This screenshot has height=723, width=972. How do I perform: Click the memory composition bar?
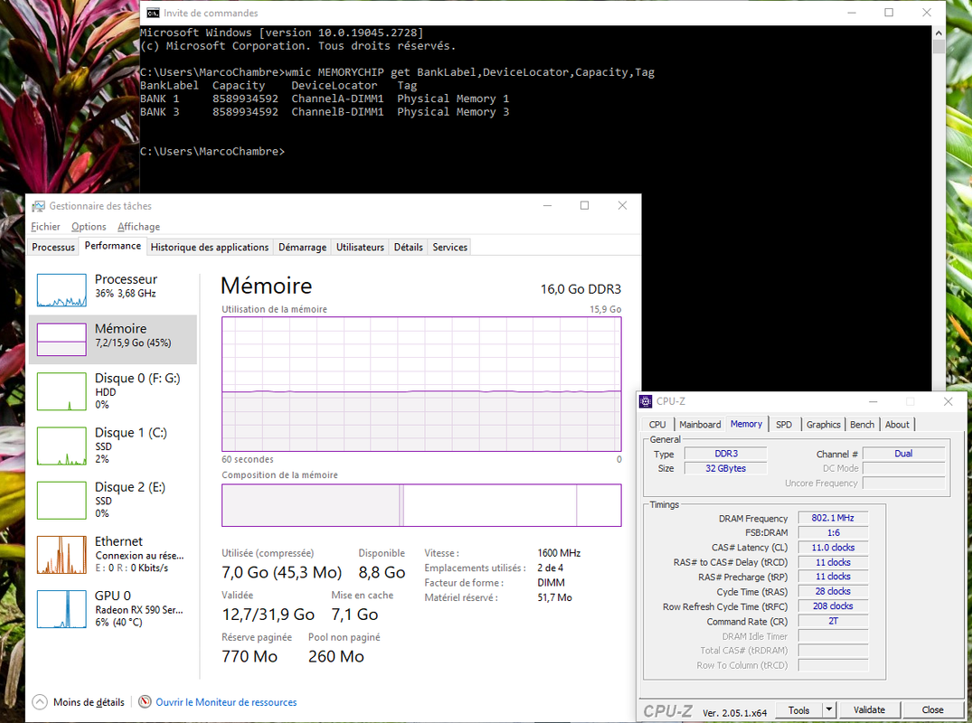[421, 505]
